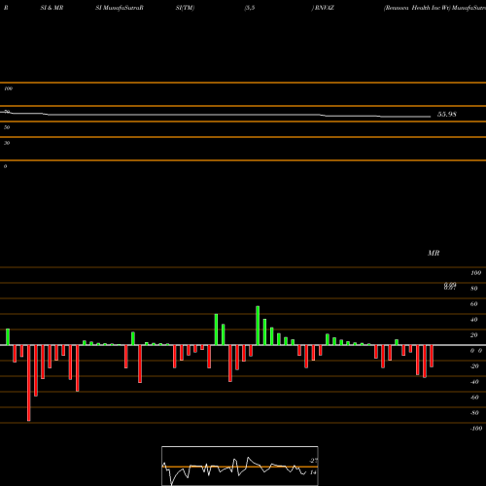
Task: Click the (5,5 parameter text in header
Action: pyautogui.click(x=250, y=8)
